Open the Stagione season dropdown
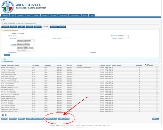The height and width of the screenshot is (130, 163). click(x=21, y=34)
